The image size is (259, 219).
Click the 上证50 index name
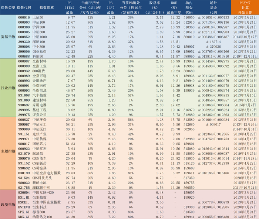point(38,17)
